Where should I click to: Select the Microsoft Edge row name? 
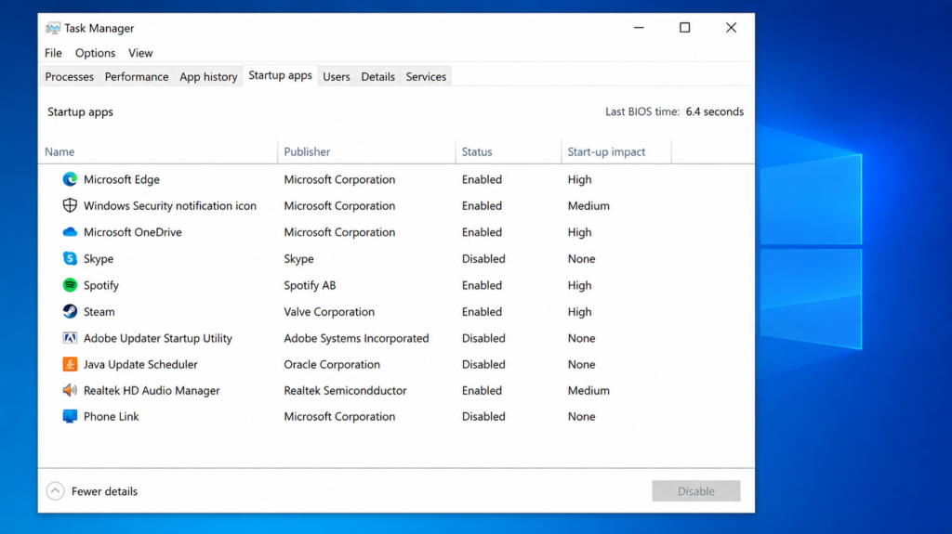pos(122,179)
